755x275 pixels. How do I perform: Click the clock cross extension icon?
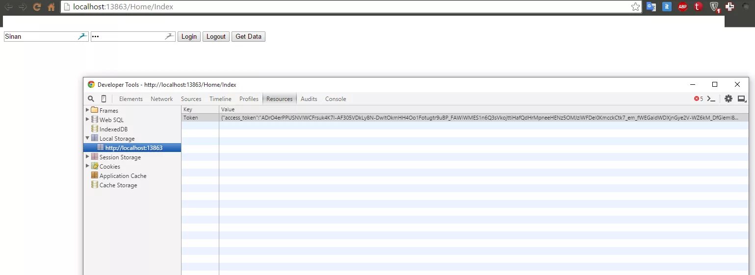(x=730, y=7)
